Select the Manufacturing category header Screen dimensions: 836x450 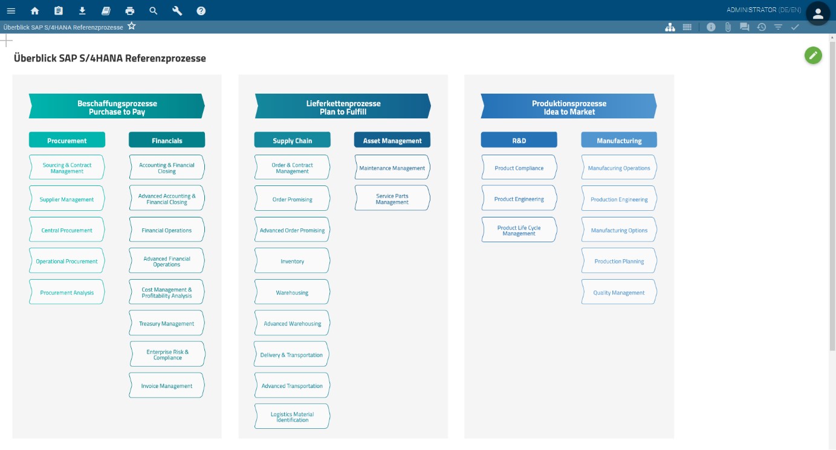pos(619,140)
